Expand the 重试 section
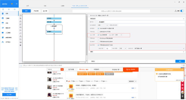 tap(183, 52)
